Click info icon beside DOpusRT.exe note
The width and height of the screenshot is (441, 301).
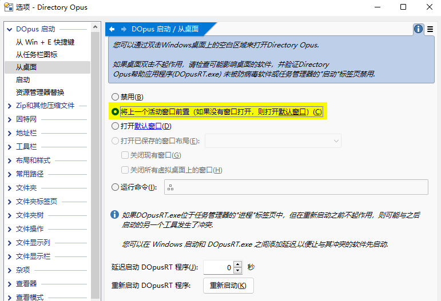(x=114, y=215)
